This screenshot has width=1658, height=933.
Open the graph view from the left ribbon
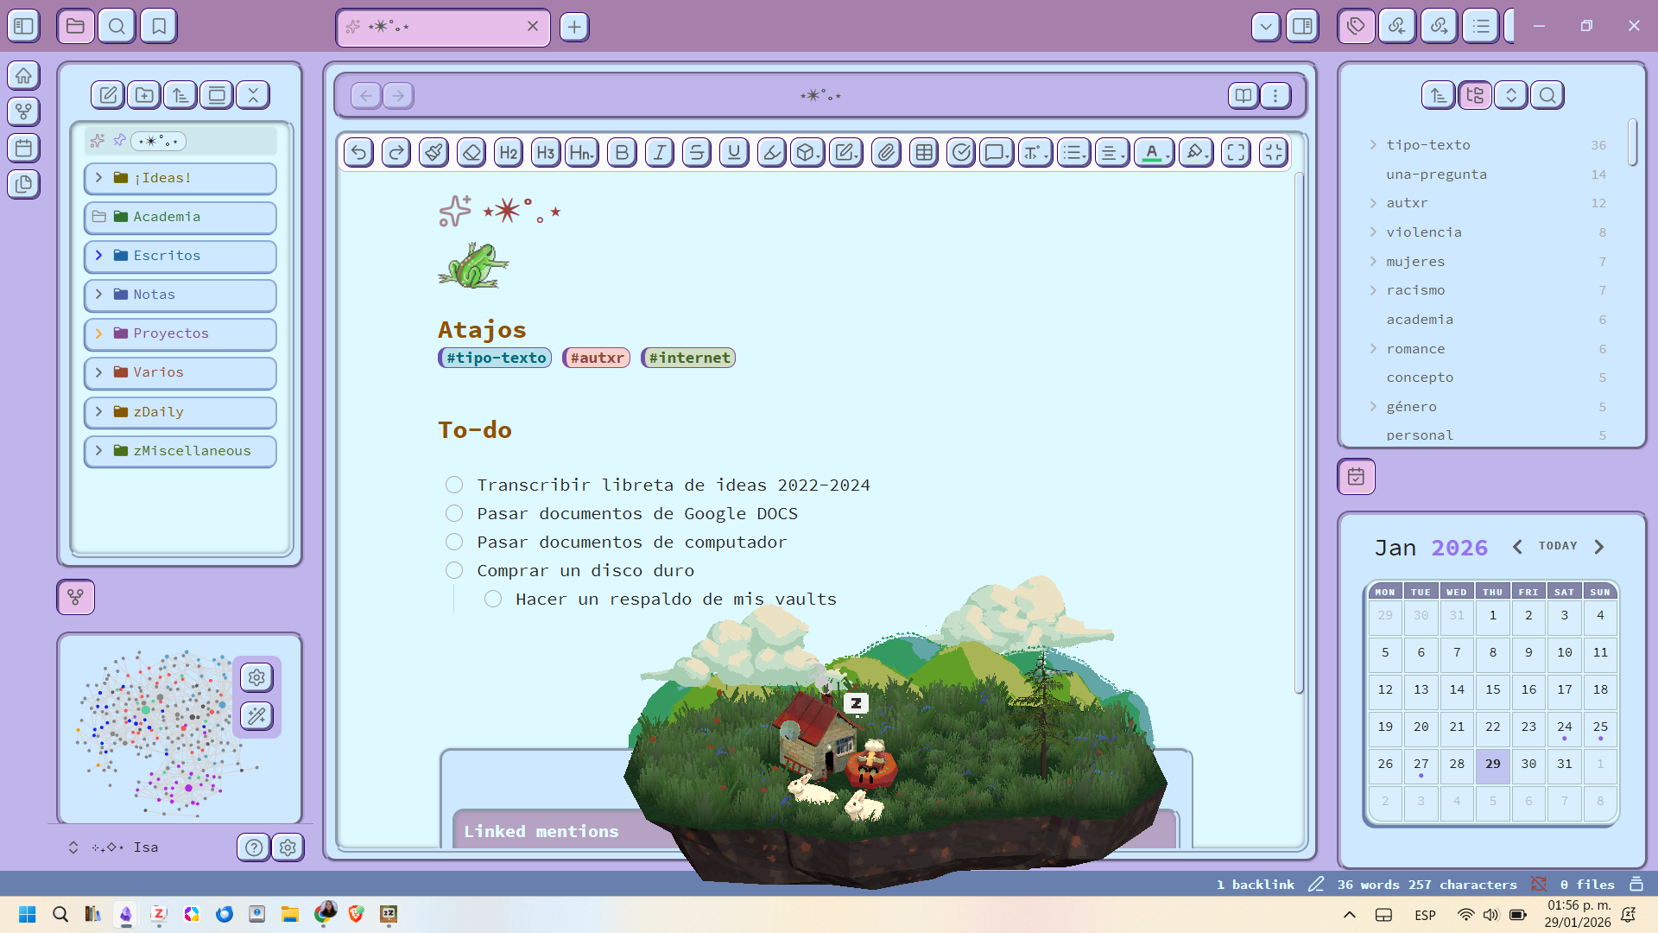[23, 111]
